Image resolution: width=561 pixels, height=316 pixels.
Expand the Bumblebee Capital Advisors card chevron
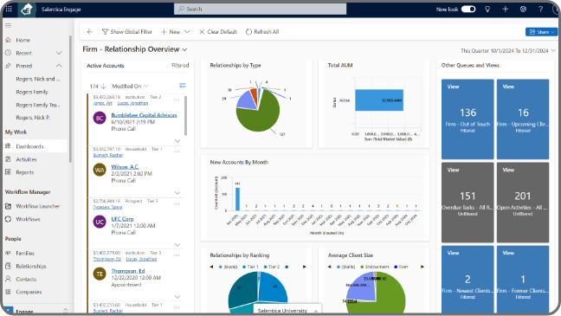(177, 140)
